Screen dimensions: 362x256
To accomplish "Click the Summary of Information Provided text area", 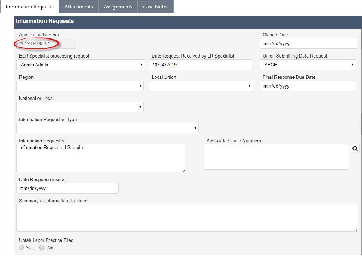I will coord(187,218).
